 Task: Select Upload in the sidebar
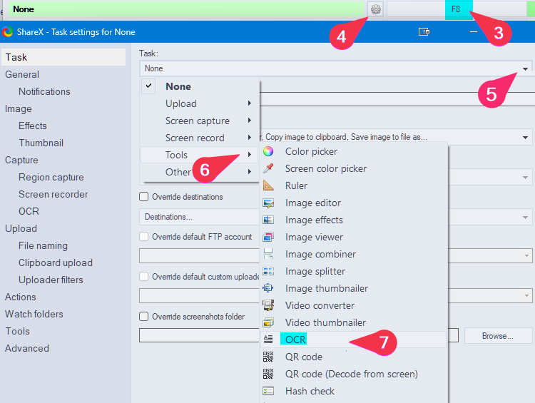[21, 228]
